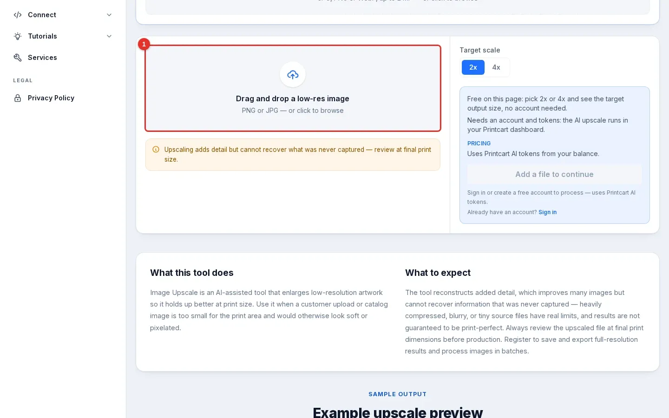This screenshot has height=418, width=669.
Task: Click the Tutorials lightbulb icon
Action: pos(18,36)
